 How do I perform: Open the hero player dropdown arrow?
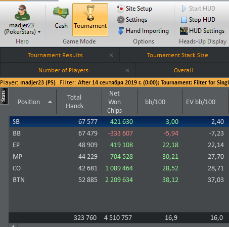39,32
